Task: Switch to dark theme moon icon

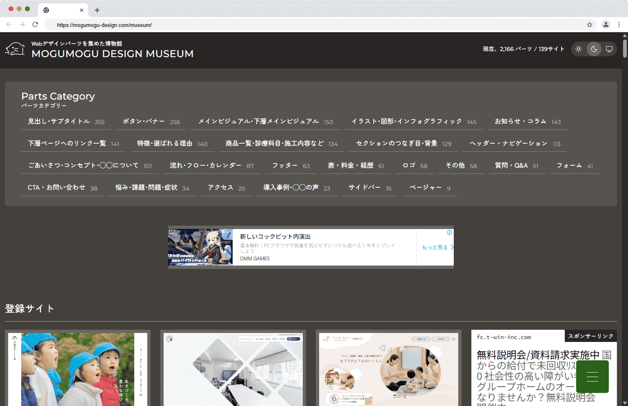Action: (x=594, y=49)
